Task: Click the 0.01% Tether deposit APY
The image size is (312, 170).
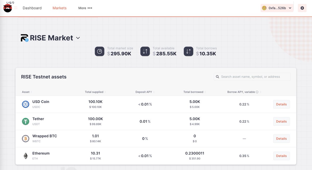Action: pos(145,121)
